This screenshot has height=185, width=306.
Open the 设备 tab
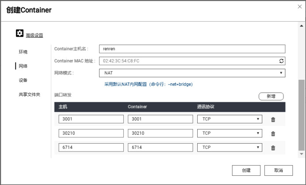(23, 80)
